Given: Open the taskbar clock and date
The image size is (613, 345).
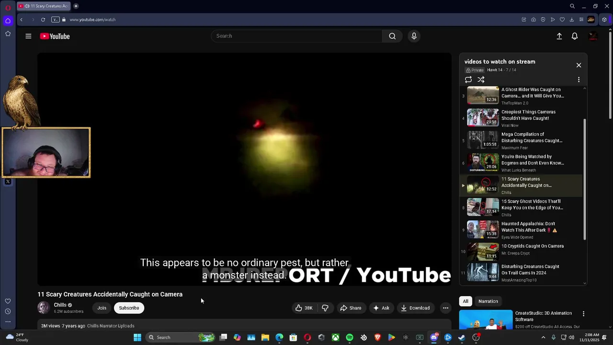Looking at the screenshot, I should coord(590,337).
